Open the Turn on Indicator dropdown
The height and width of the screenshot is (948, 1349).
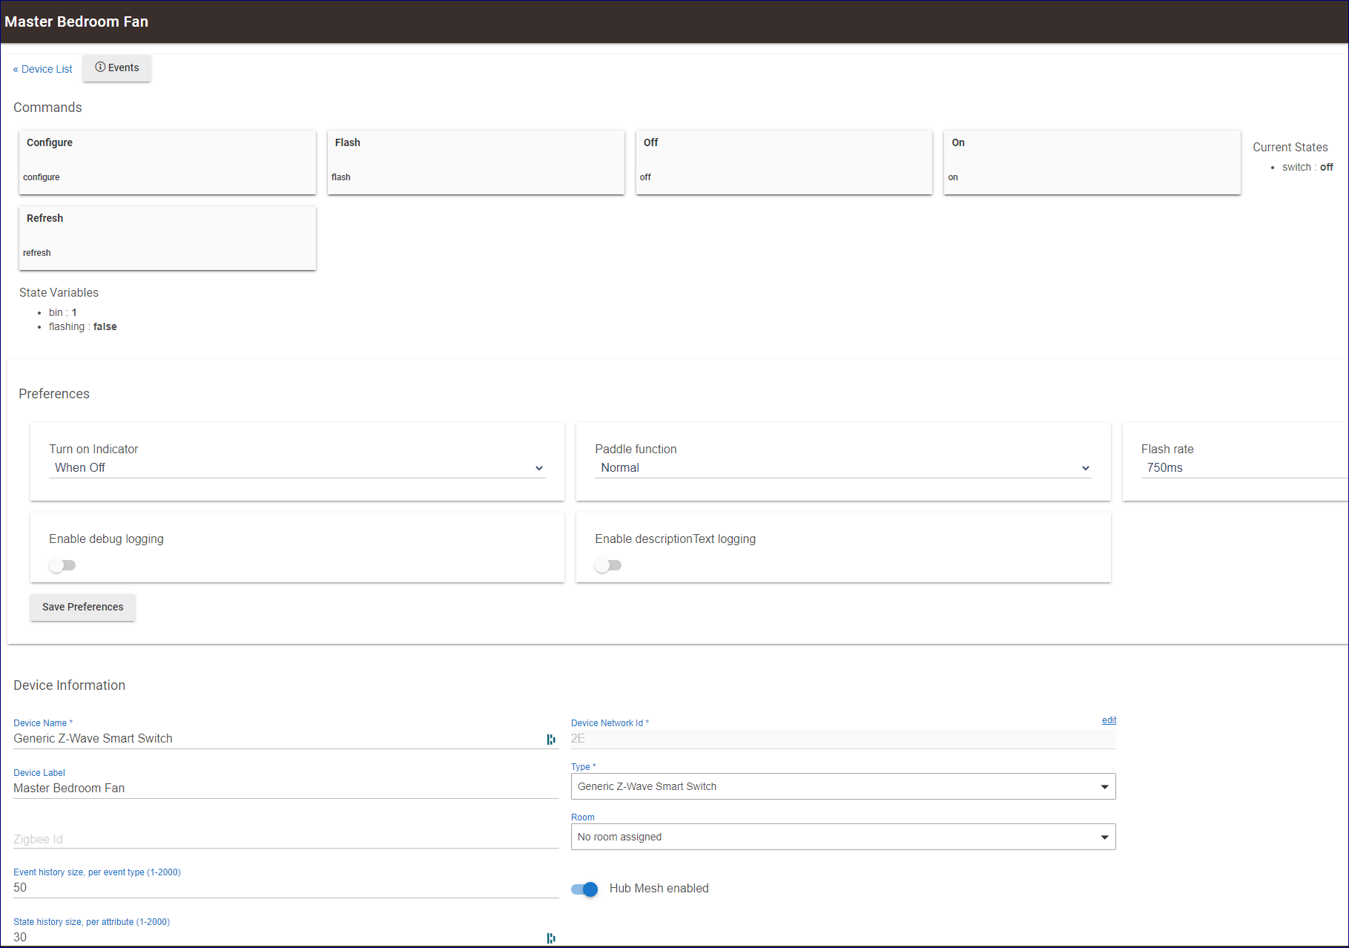(x=297, y=468)
